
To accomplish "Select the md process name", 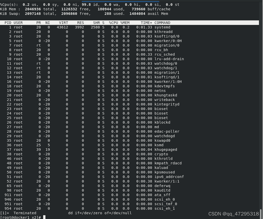I will (157, 127).
